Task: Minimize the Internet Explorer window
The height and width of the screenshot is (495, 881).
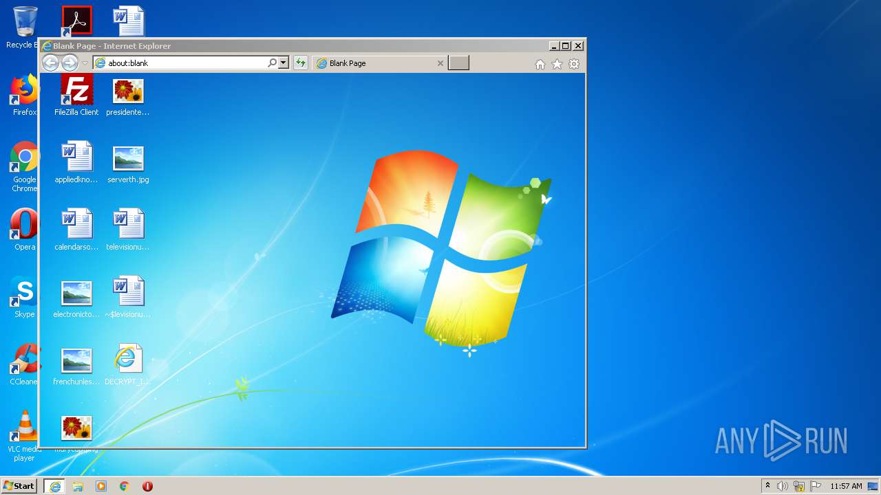Action: tap(554, 46)
